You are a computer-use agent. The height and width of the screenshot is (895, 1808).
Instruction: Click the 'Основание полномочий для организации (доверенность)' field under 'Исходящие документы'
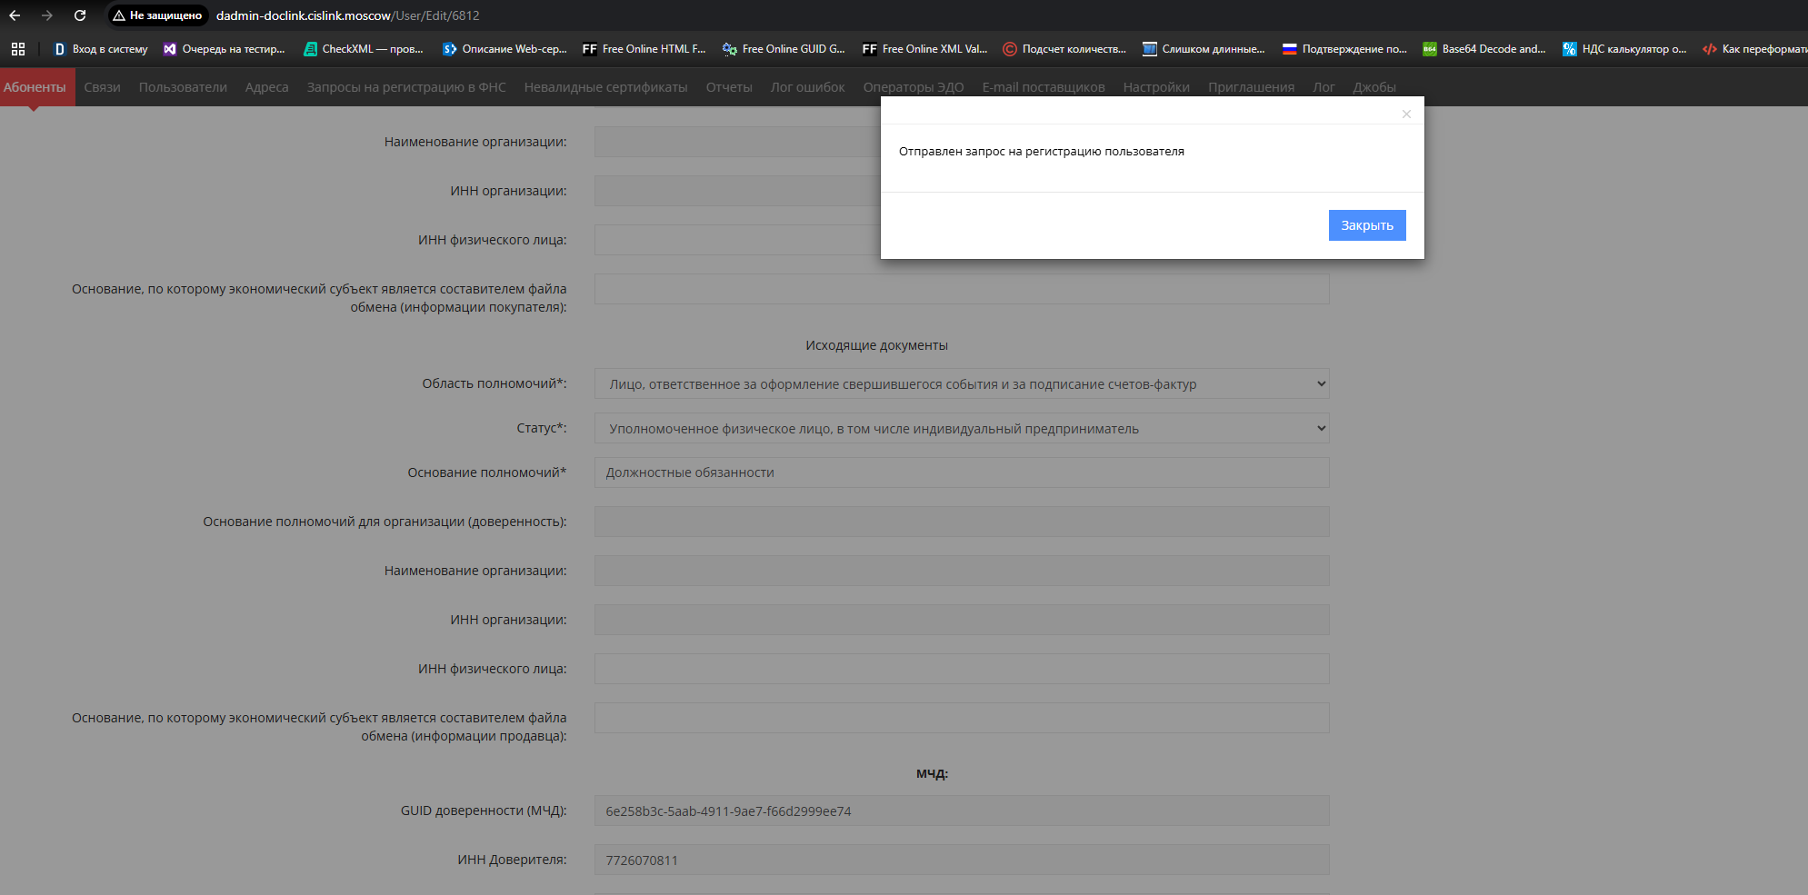[962, 522]
